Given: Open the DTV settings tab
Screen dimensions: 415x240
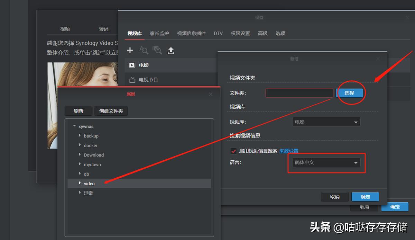Looking at the screenshot, I should click(218, 33).
